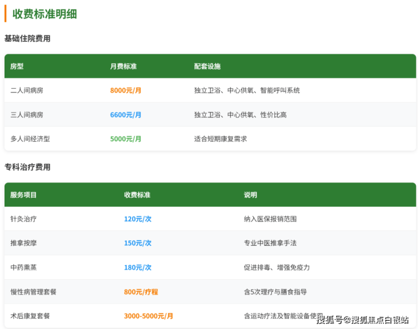Select the 针灸治疗 service row
Screen dimensions: 418x329
click(24, 219)
